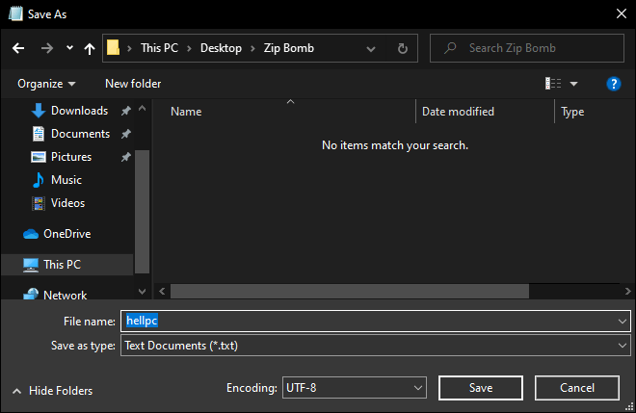This screenshot has width=636, height=413.
Task: Click the Network globe icon
Action: click(31, 294)
